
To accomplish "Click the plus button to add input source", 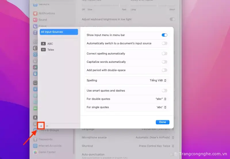I will click(x=41, y=126).
